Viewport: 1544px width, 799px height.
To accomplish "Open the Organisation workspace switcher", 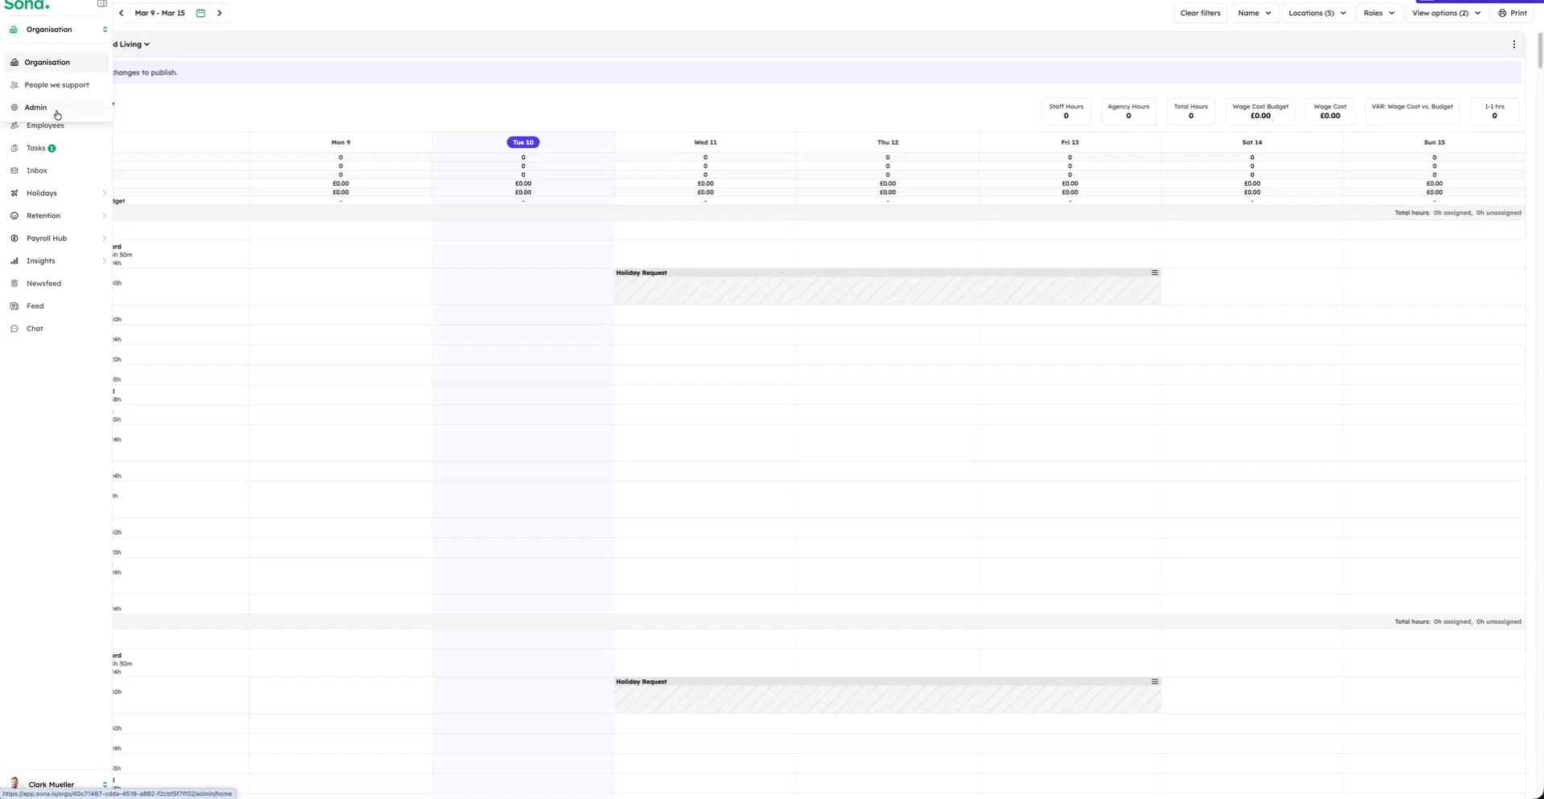I will tap(58, 30).
